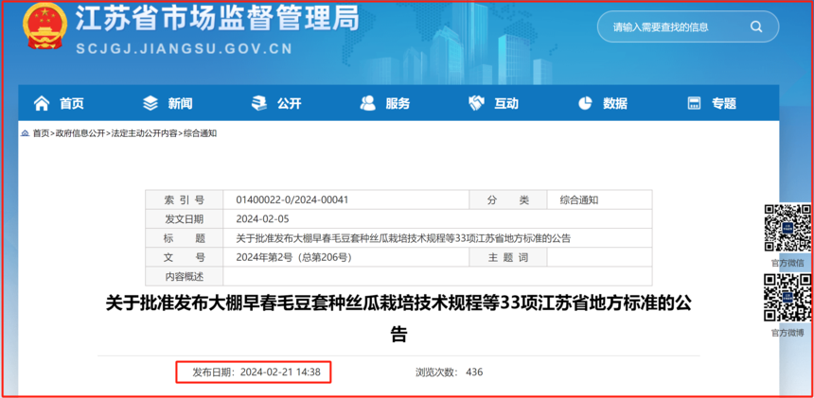
Task: Click the 索引号 table header cell
Action: pos(185,200)
